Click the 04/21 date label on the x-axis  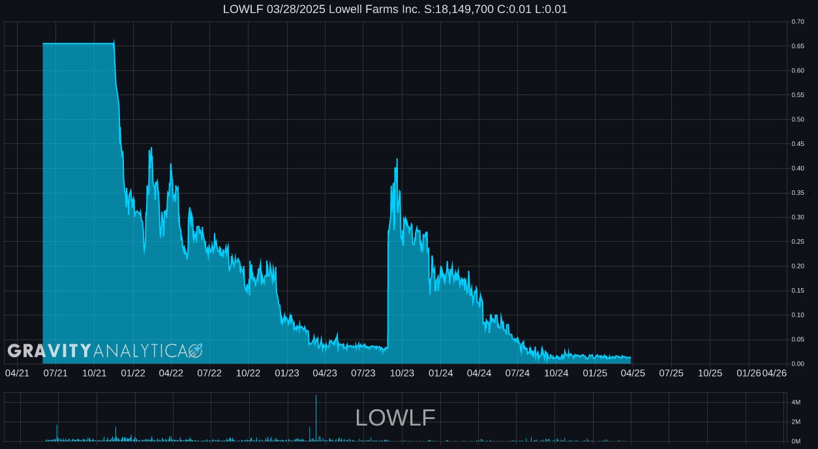point(17,373)
